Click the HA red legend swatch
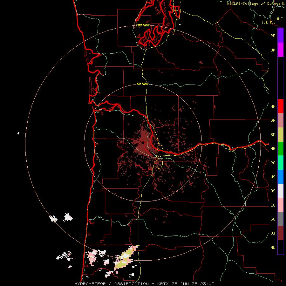The height and width of the screenshot is (286, 286). point(281,106)
